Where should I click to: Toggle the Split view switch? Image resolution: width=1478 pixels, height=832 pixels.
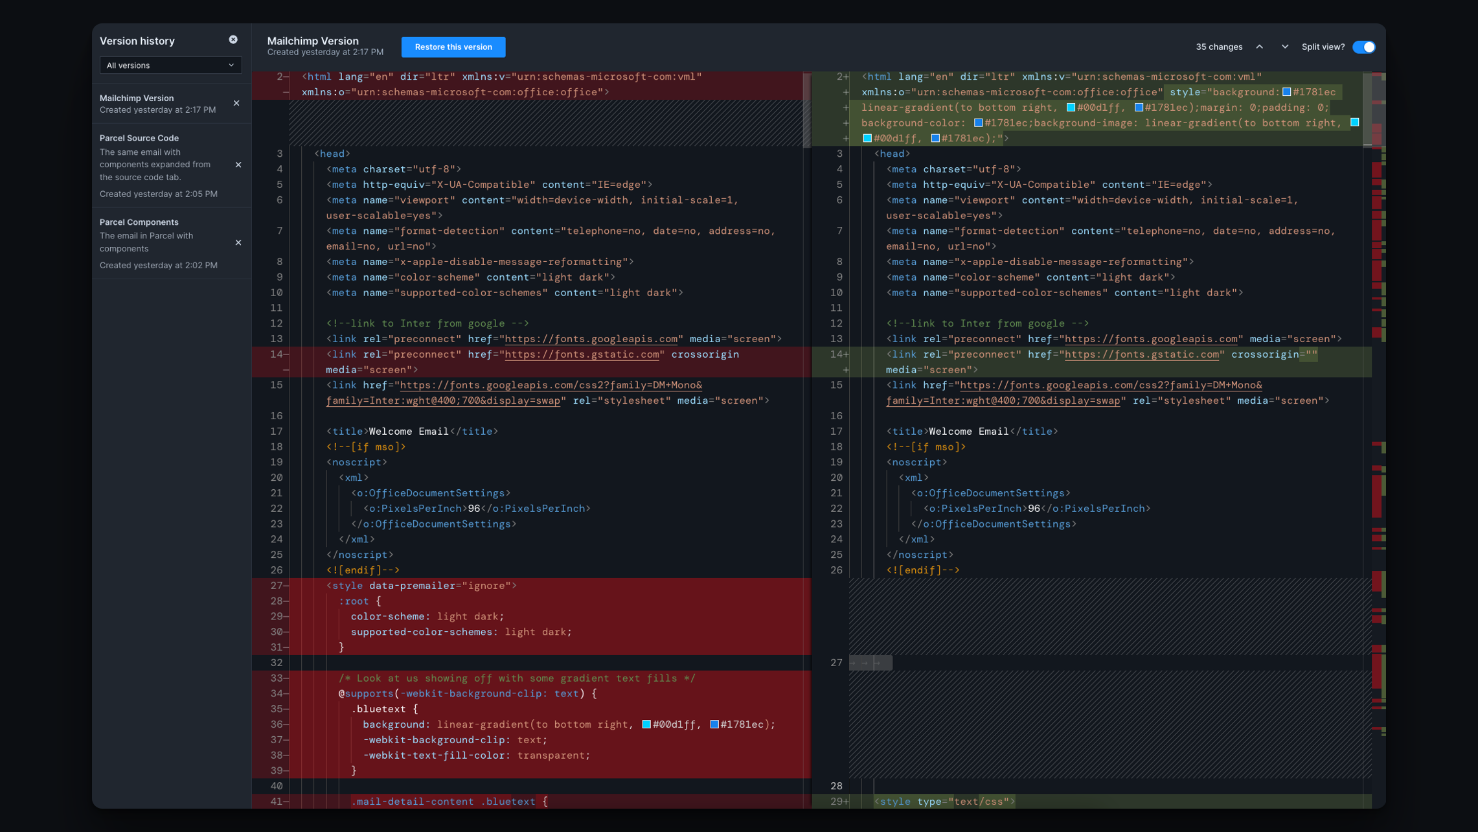(1363, 47)
